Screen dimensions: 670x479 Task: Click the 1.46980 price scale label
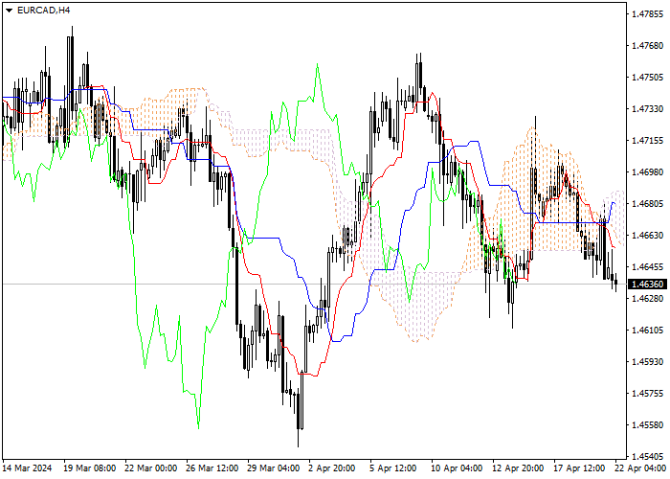(x=647, y=171)
